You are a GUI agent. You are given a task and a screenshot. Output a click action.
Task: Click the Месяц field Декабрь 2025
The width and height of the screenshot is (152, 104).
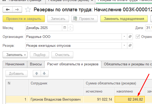pyautogui.click(x=44, y=28)
